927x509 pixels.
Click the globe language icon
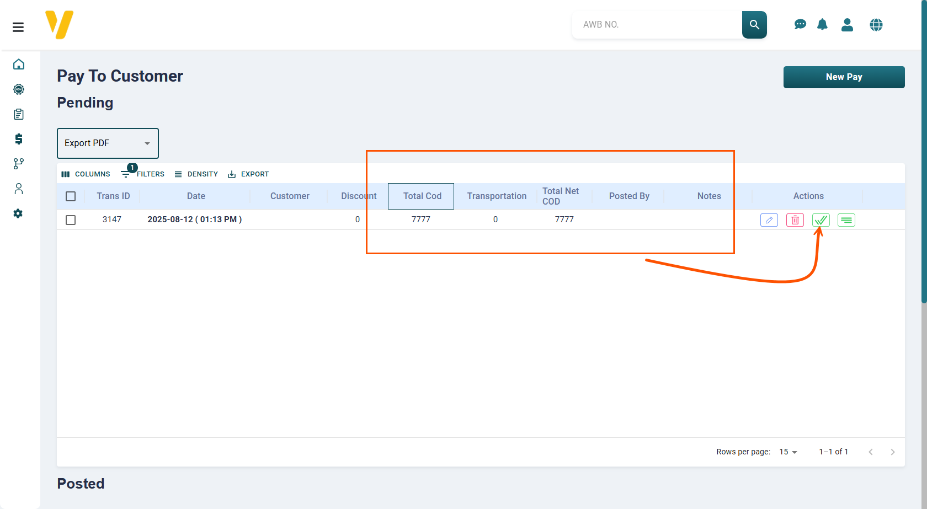tap(876, 25)
